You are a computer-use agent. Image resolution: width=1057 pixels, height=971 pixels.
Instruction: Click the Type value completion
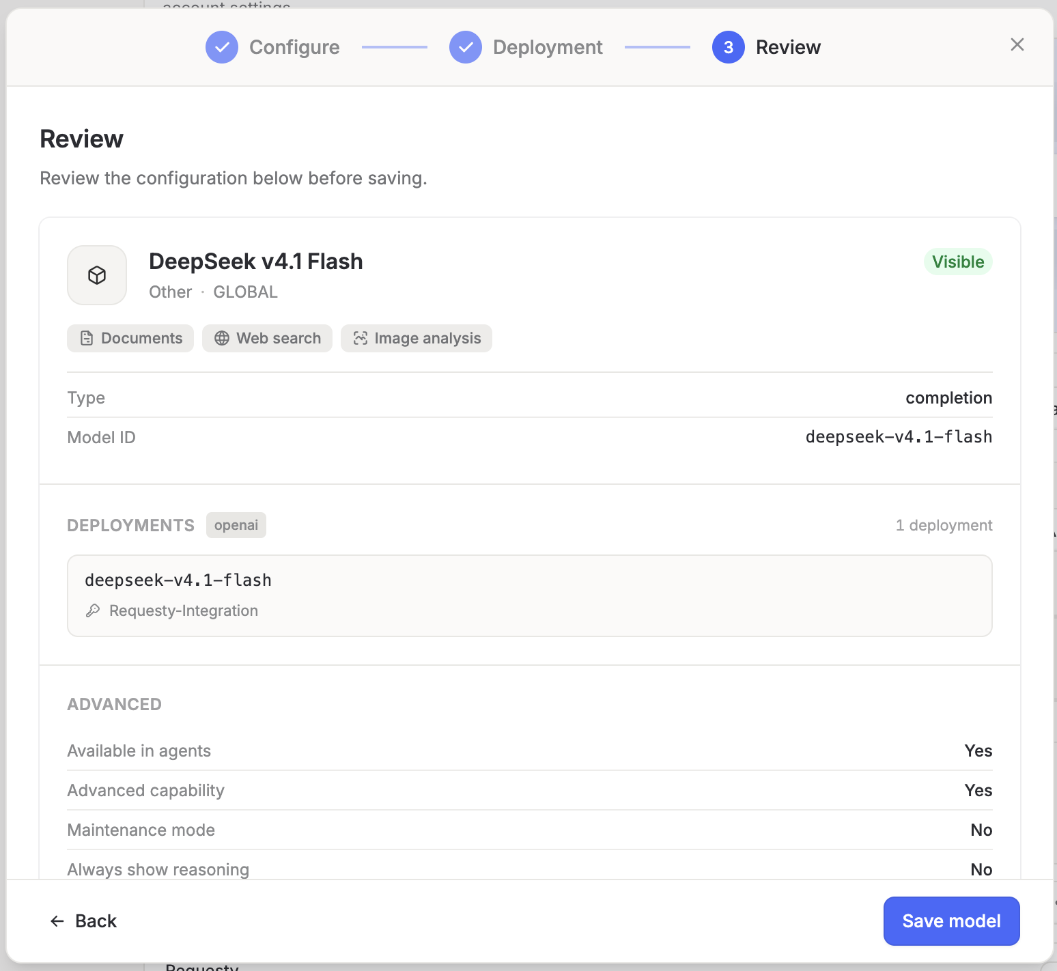[948, 398]
